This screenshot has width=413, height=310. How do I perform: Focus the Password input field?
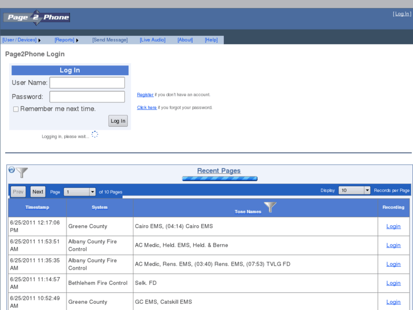coord(87,97)
